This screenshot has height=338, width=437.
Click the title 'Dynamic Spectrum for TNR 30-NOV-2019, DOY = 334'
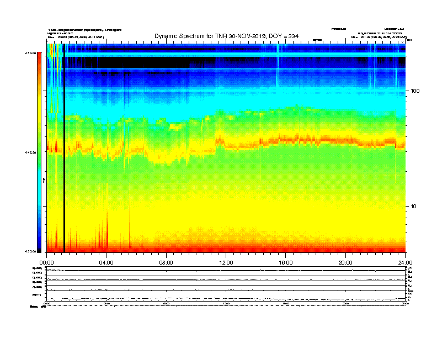[x=227, y=36]
